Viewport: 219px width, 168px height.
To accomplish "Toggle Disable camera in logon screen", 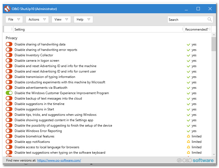I will [9, 60].
